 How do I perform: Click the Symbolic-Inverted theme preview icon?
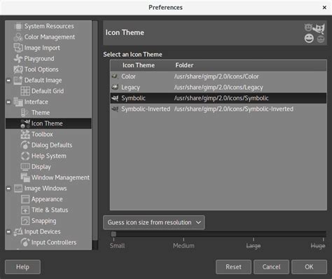click(115, 109)
